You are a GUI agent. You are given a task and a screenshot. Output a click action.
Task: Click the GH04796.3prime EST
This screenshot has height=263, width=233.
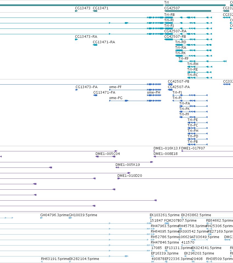pos(41,218)
